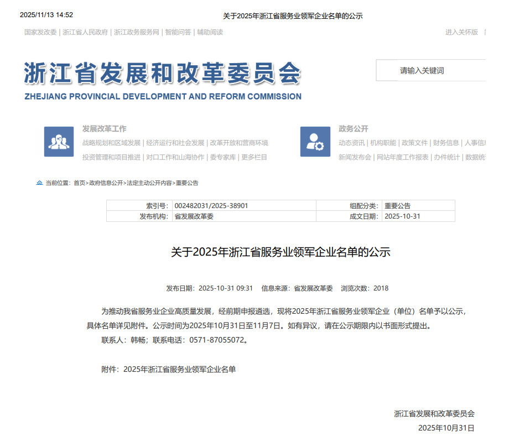Open 新闻发布会 link

click(x=355, y=157)
